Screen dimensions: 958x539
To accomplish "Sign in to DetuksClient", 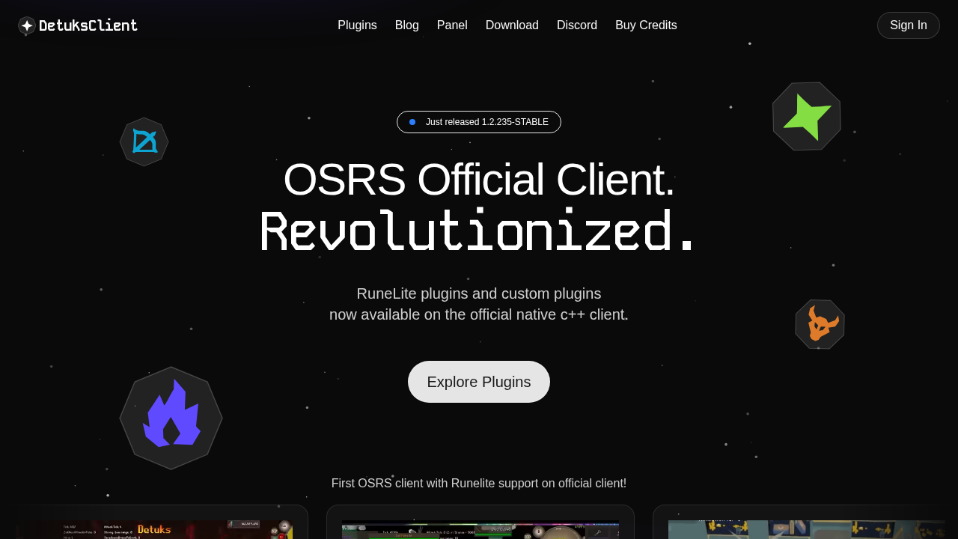I will tap(908, 25).
